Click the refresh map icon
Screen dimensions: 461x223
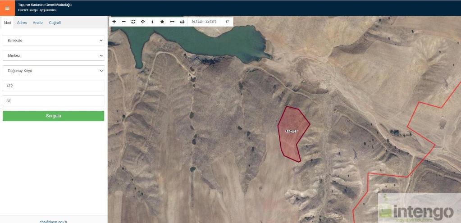(x=133, y=22)
